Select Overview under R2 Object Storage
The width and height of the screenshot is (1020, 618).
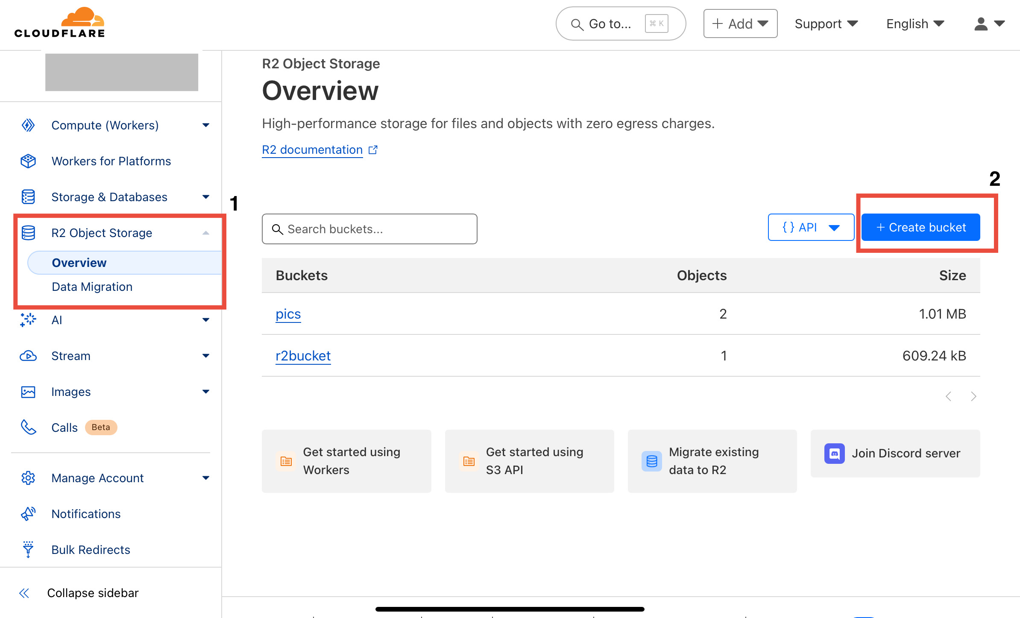124,263
